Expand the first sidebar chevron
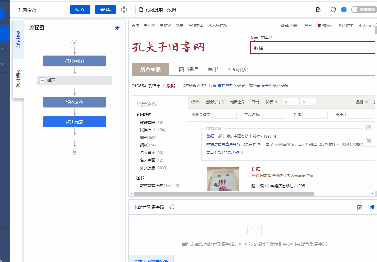This screenshot has width=377, height=262. pyautogui.click(x=3, y=48)
